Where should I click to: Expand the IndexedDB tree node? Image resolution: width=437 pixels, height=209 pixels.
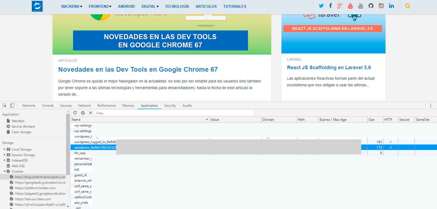click(x=4, y=160)
